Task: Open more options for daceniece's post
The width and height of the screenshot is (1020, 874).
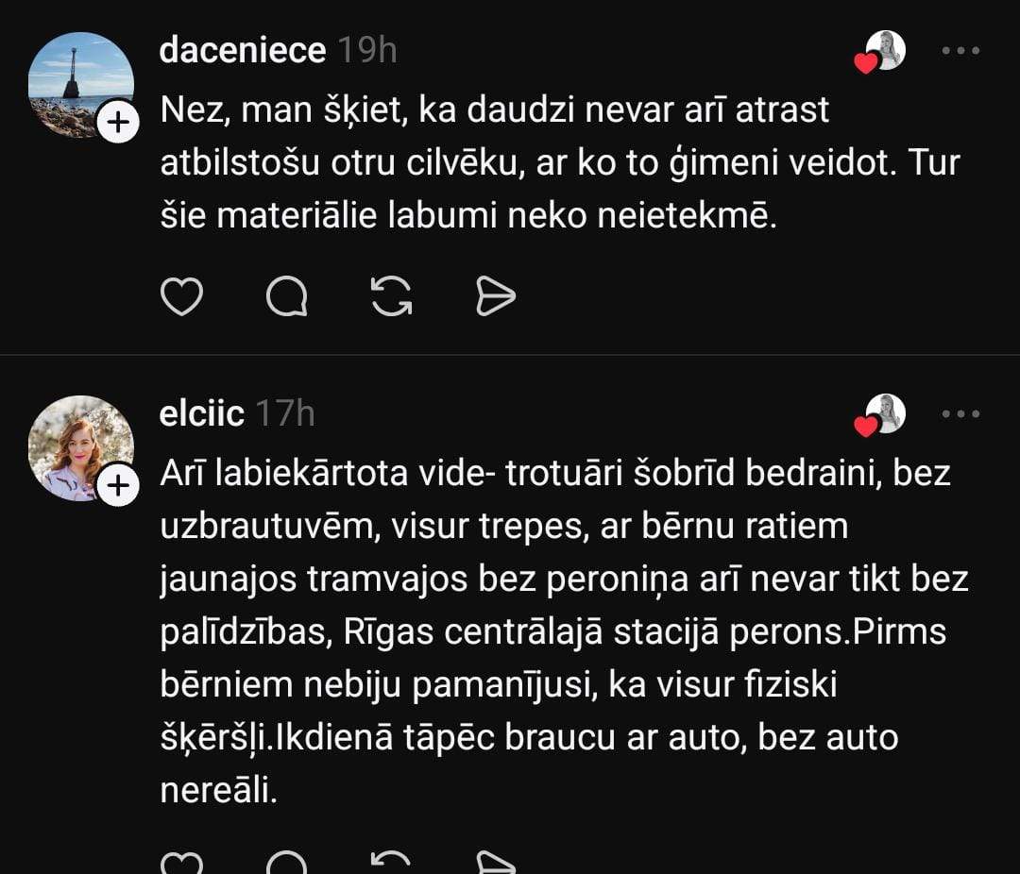Action: pos(960,51)
